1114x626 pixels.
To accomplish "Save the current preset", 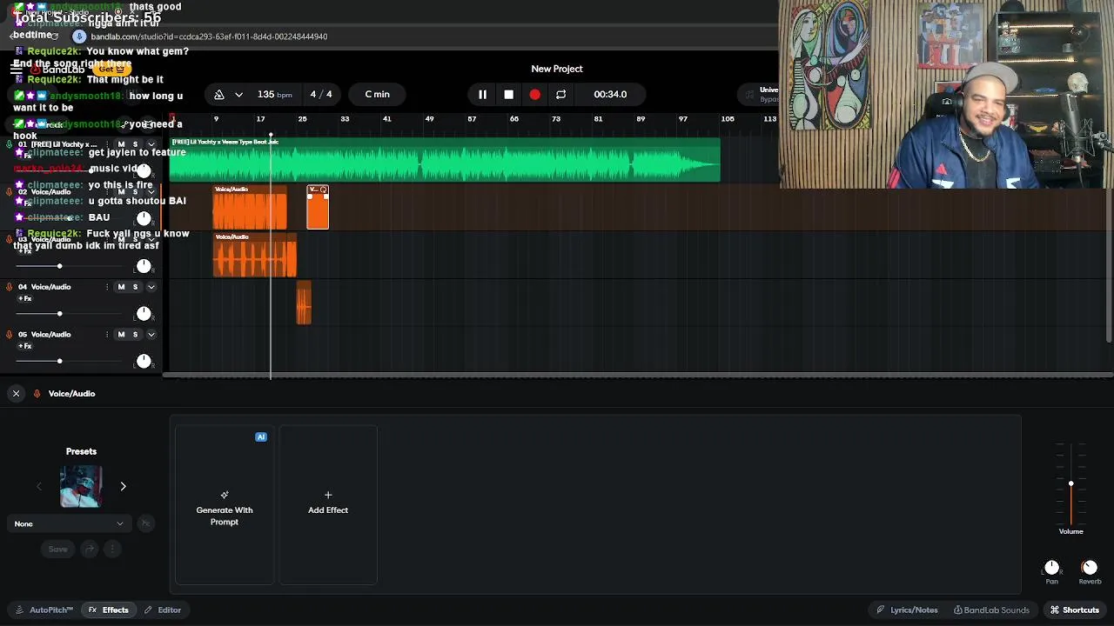I will point(57,549).
